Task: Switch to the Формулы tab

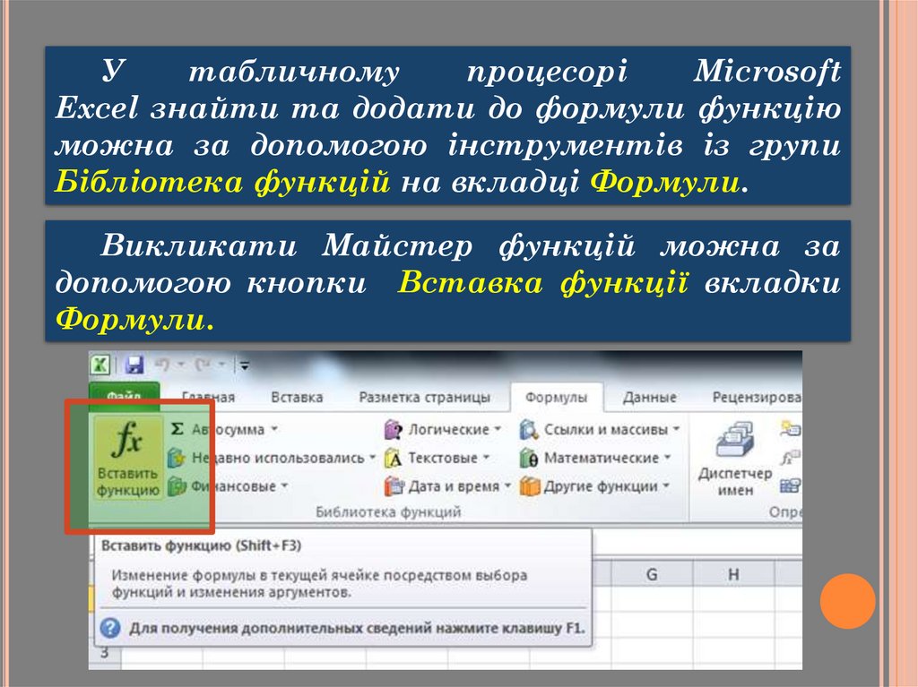Action: (x=556, y=398)
